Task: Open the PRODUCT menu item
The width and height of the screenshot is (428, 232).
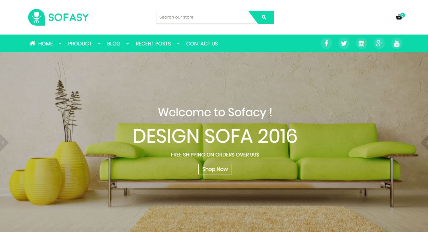Action: tap(80, 44)
